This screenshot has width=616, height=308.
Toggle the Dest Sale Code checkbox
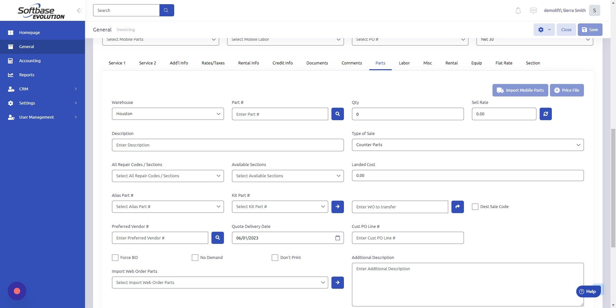(x=475, y=207)
